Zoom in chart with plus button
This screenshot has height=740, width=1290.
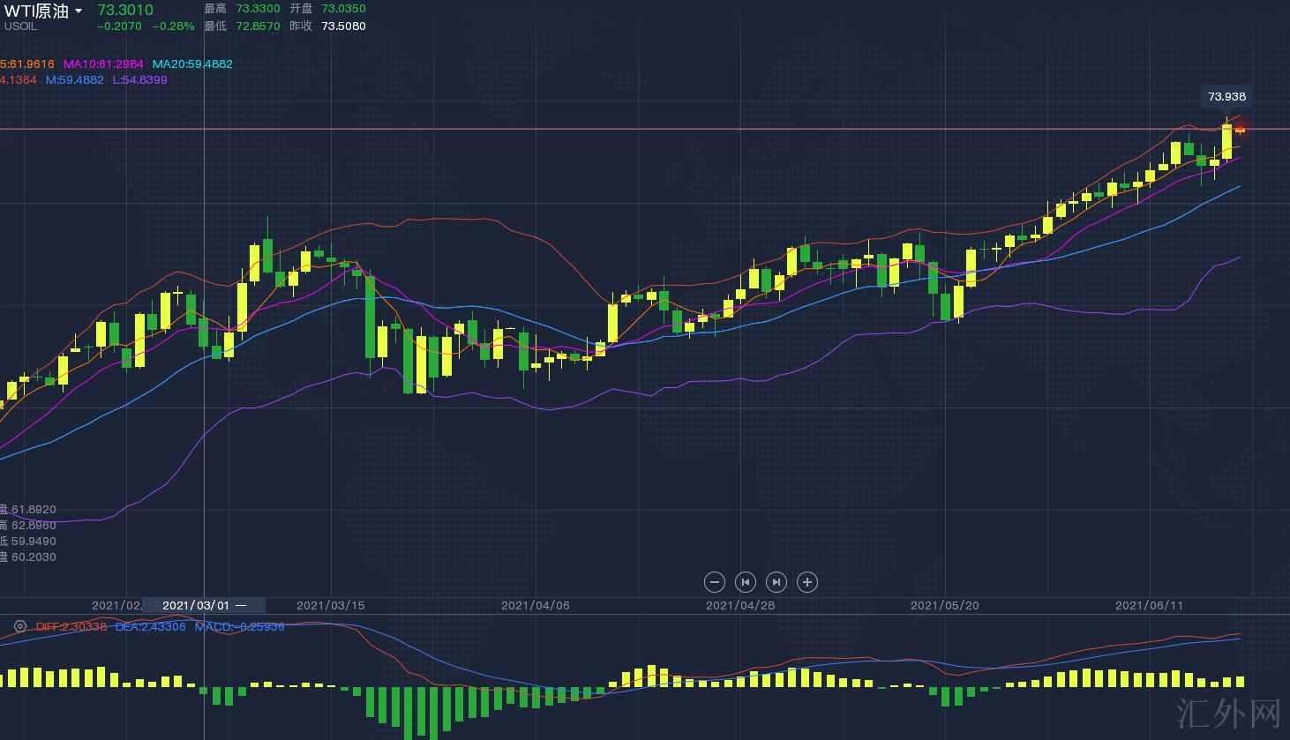(x=807, y=582)
